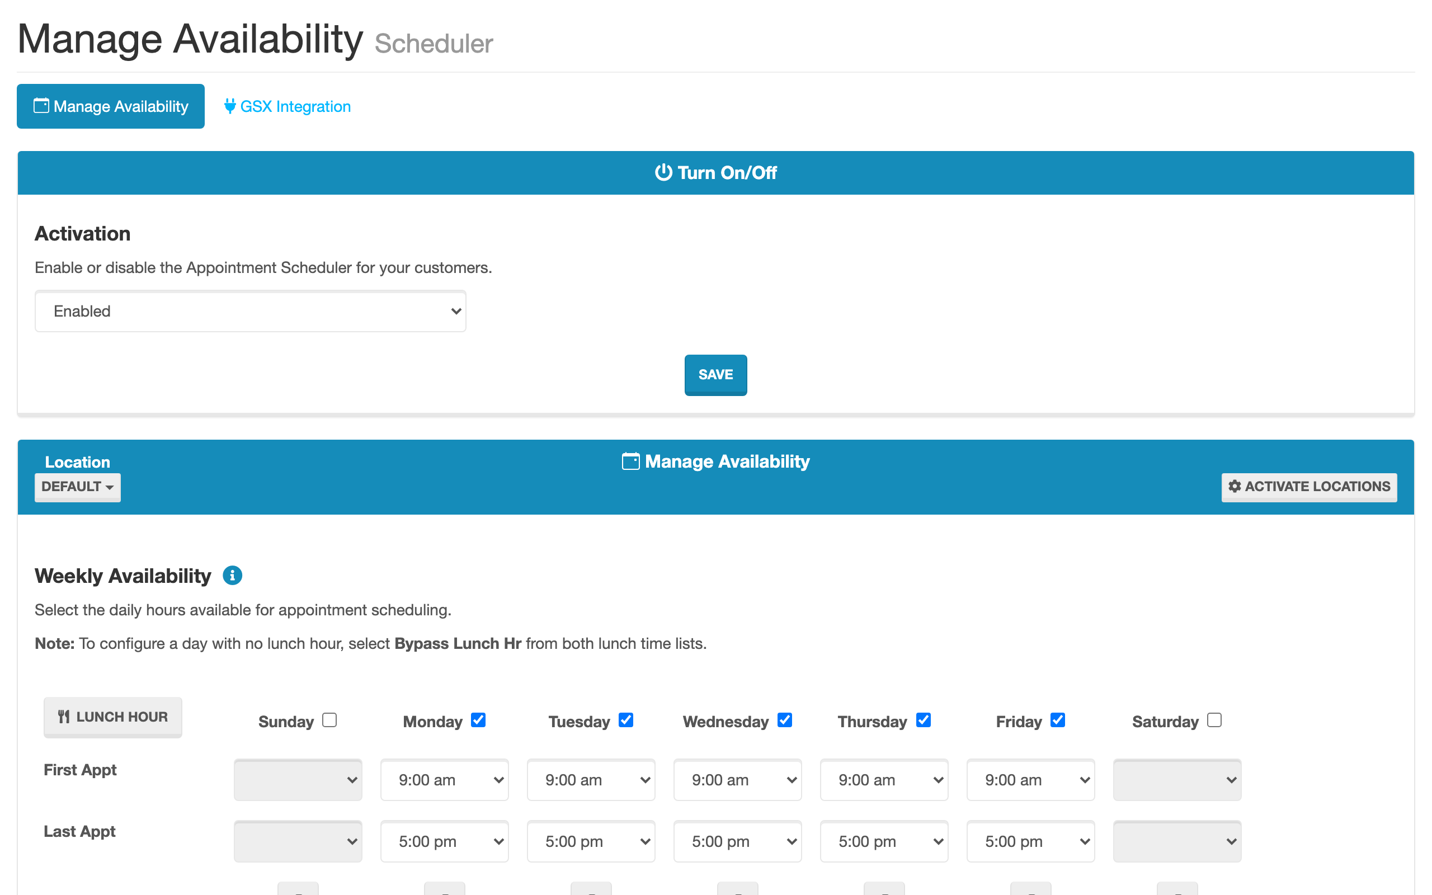Disable the Thursday checkbox
Screen dimensions: 1432x895
[x=923, y=720]
